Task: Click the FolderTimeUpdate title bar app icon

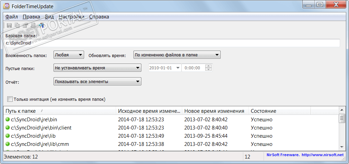Action: (6, 6)
